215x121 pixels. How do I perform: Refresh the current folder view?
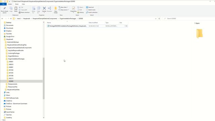pyautogui.click(x=159, y=18)
